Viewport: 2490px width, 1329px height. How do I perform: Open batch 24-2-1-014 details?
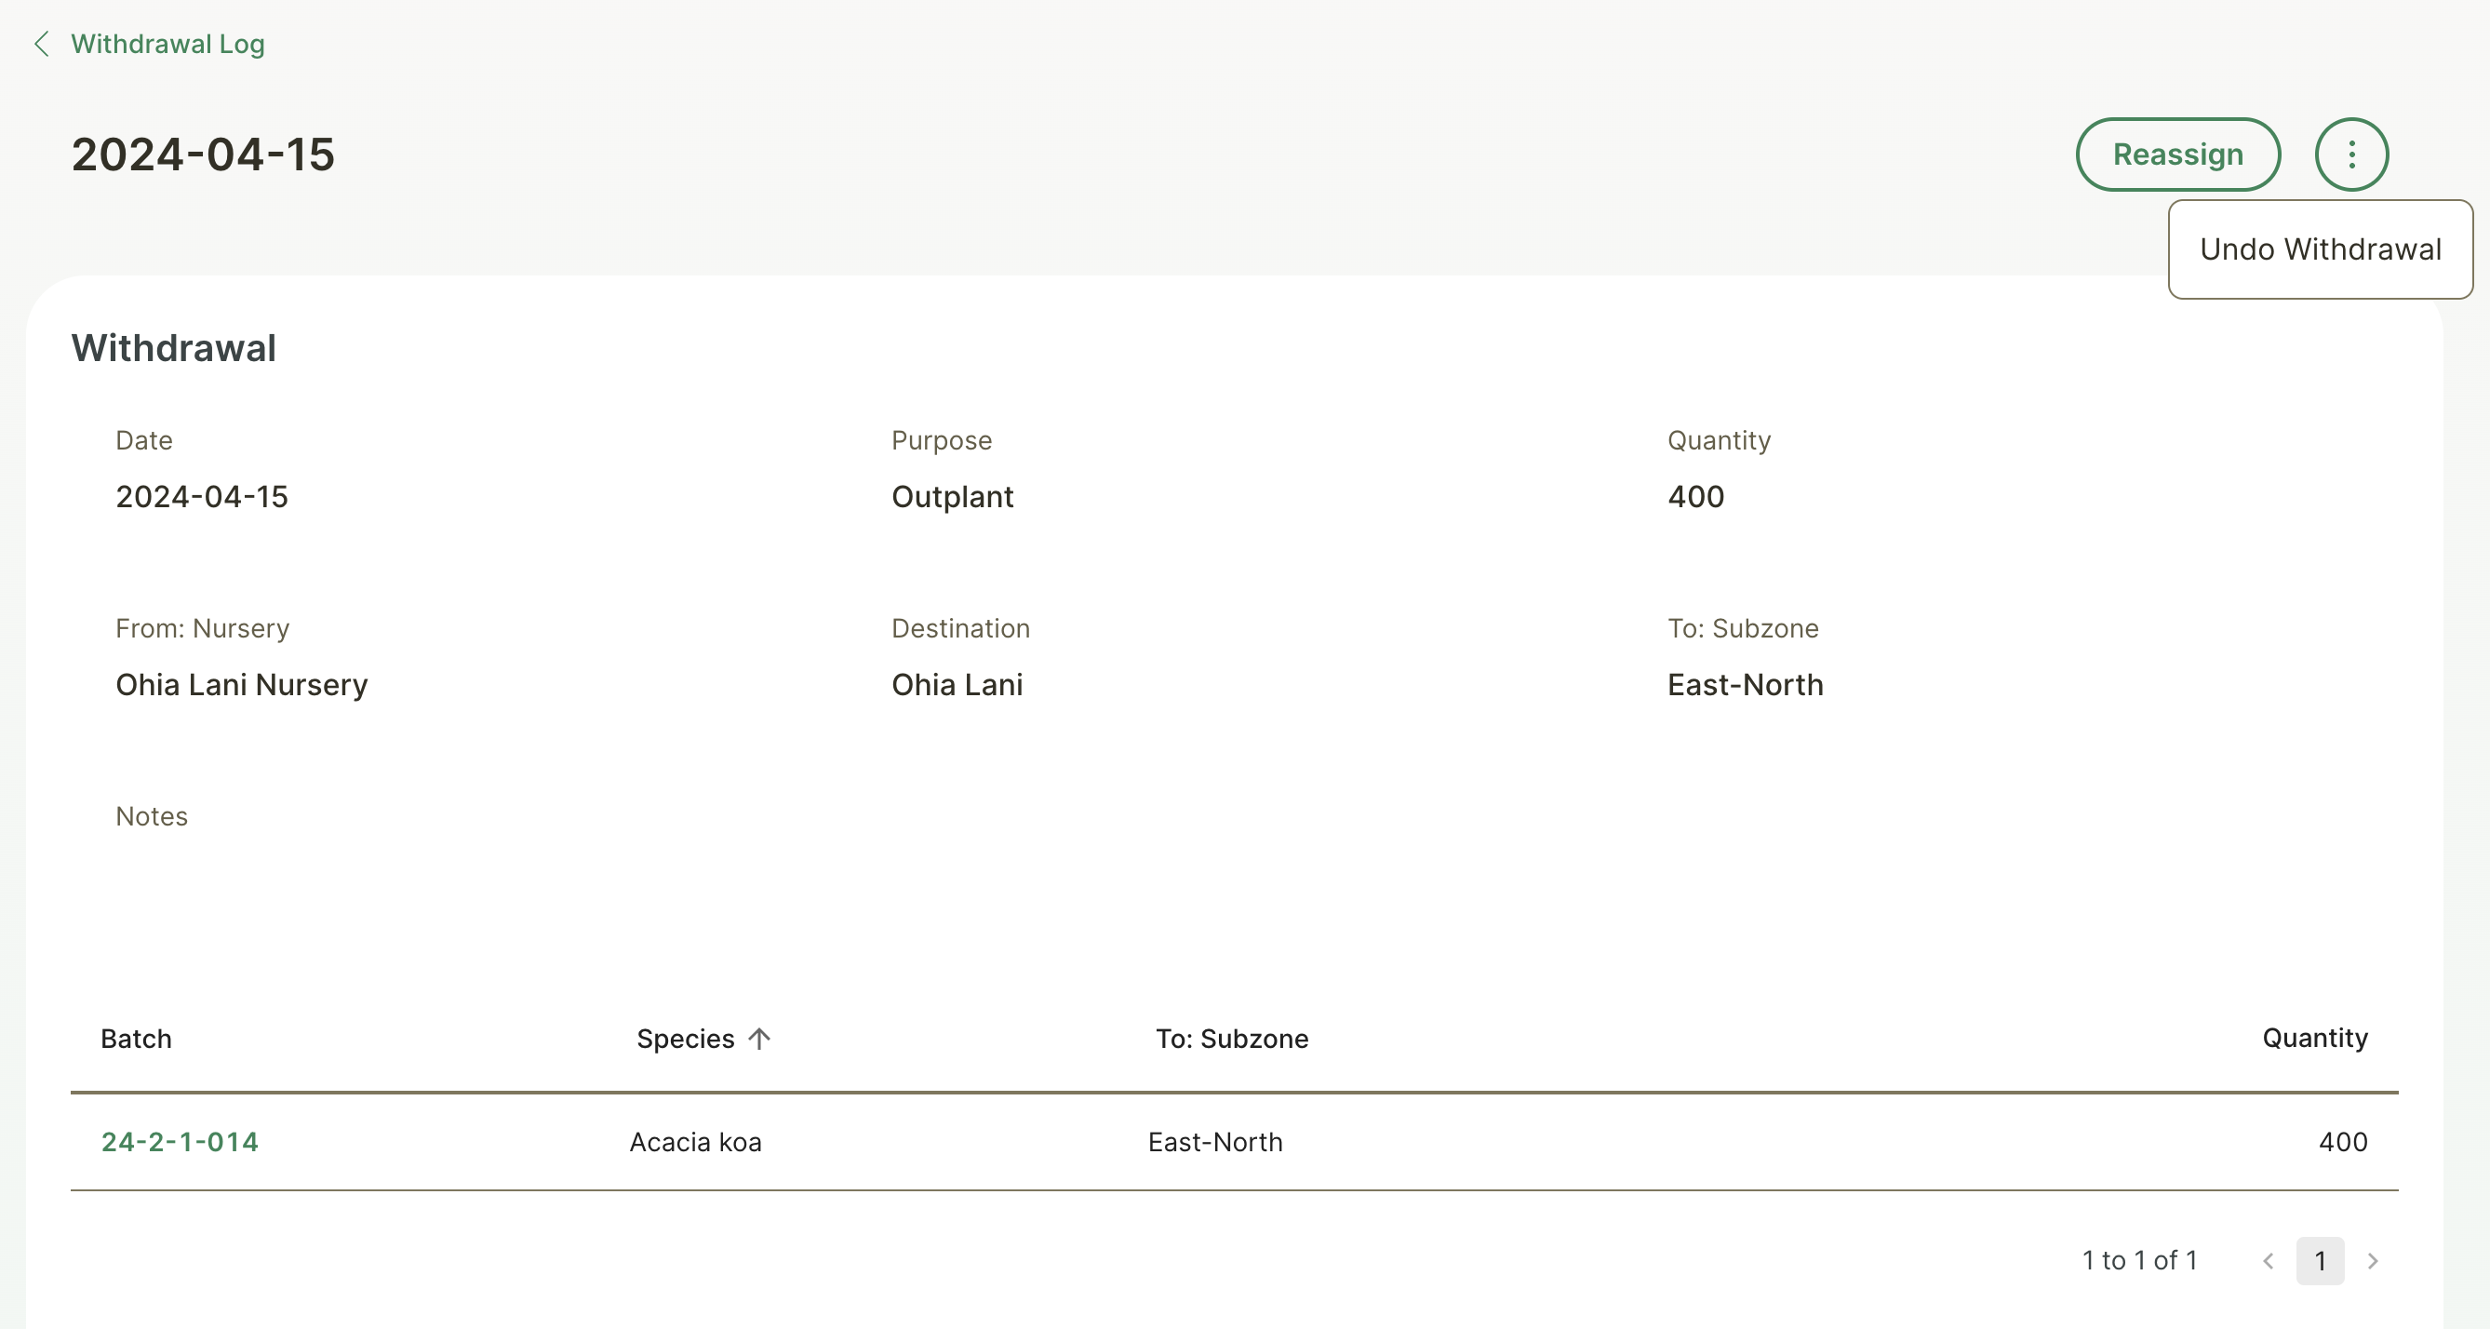[x=180, y=1142]
